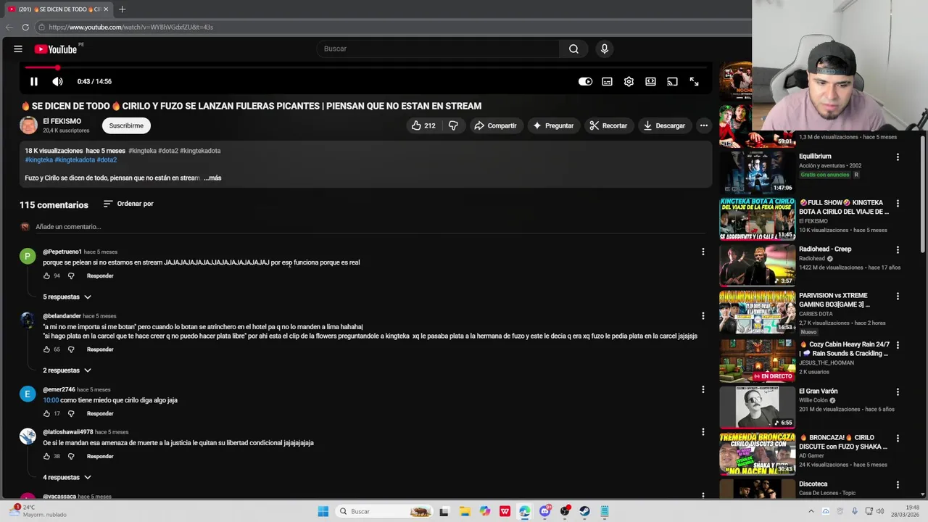928x522 pixels.
Task: Open options menu for @emer2746 comment
Action: click(x=703, y=389)
